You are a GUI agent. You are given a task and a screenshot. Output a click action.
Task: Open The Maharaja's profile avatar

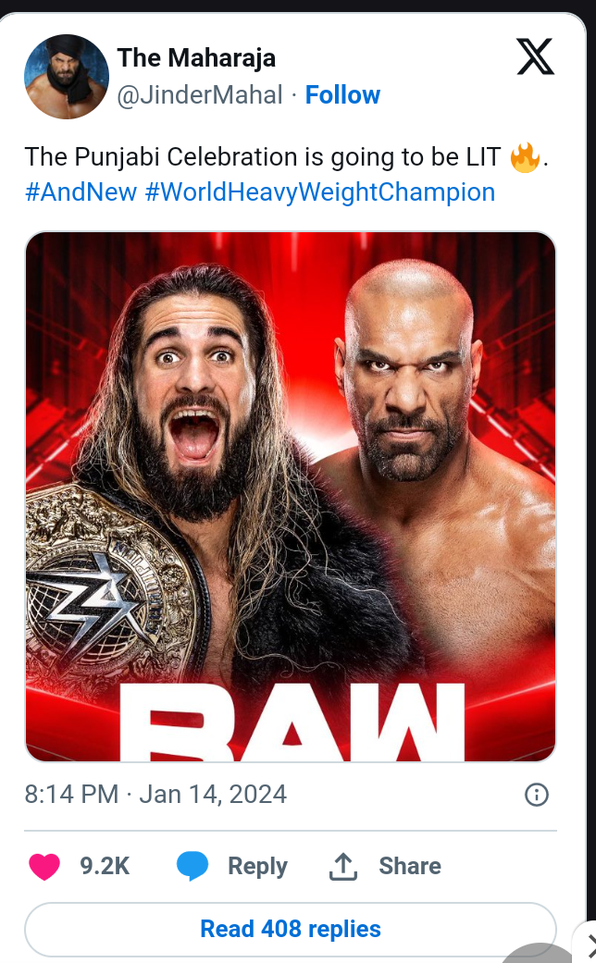(67, 76)
